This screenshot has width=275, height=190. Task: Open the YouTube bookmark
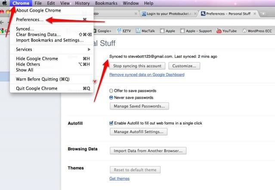click(227, 31)
